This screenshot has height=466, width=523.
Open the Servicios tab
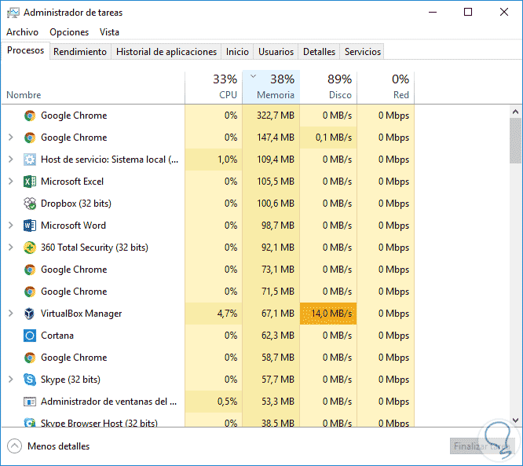coord(363,52)
